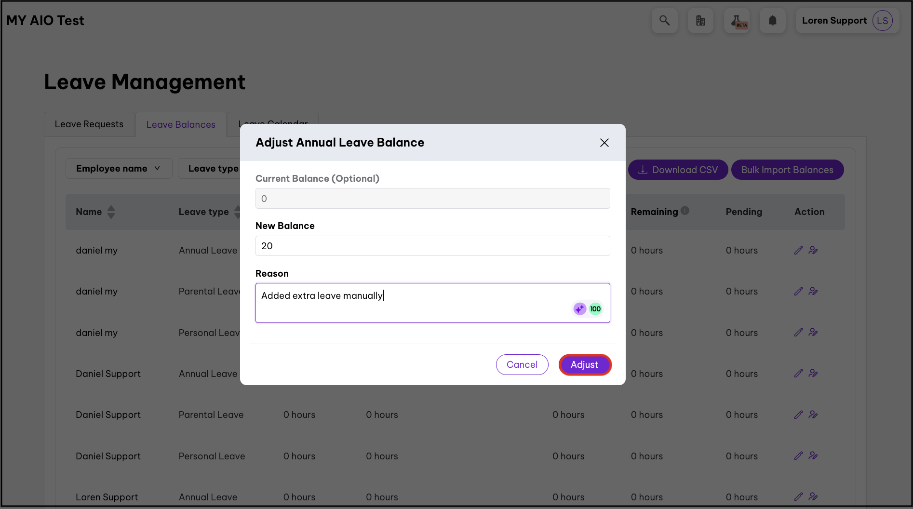Sort table using the Name column arrows
The height and width of the screenshot is (509, 913).
(111, 212)
